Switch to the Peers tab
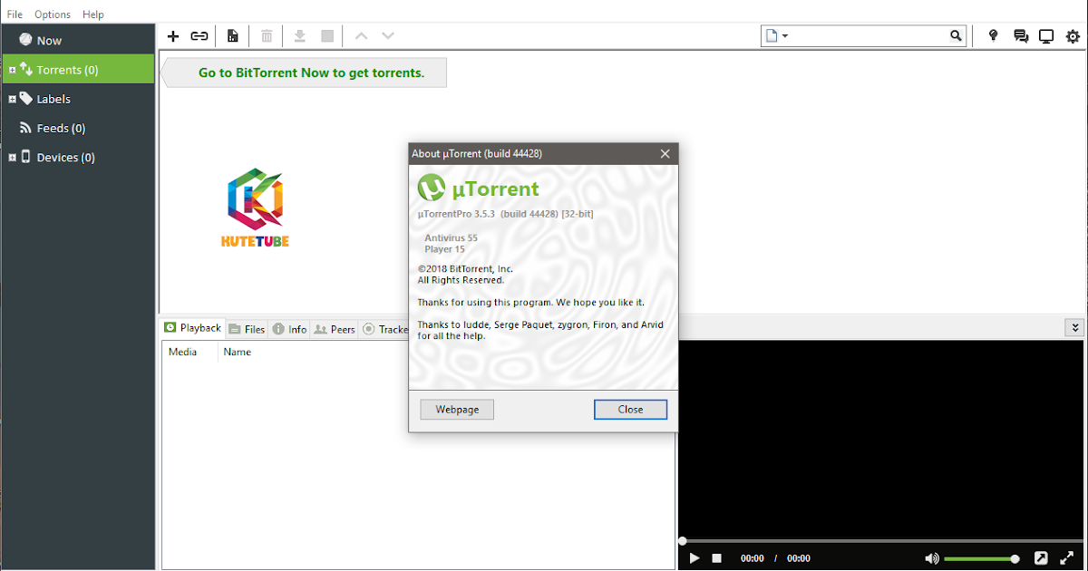The image size is (1088, 571). (335, 329)
